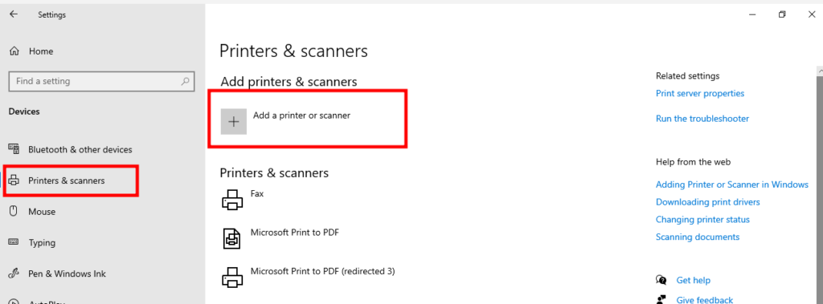Viewport: 823px width, 304px height.
Task: Click the back arrow in Settings
Action: click(14, 14)
